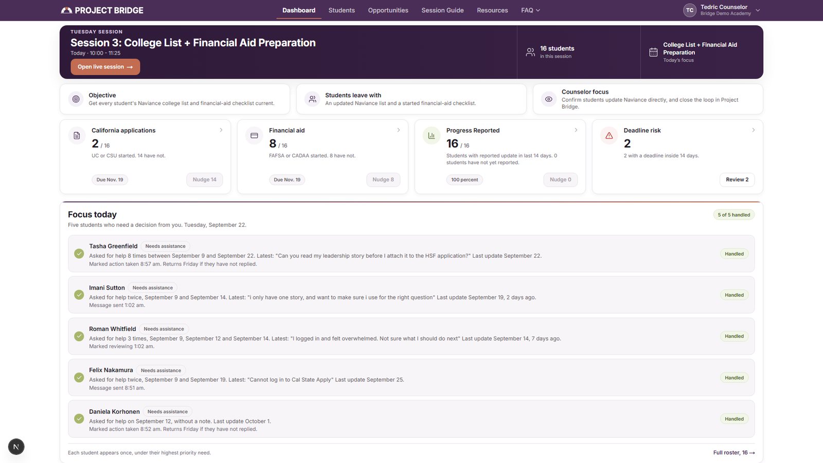Click the Handled badge for Tasha Greenfield
The image size is (823, 463).
[x=734, y=254]
